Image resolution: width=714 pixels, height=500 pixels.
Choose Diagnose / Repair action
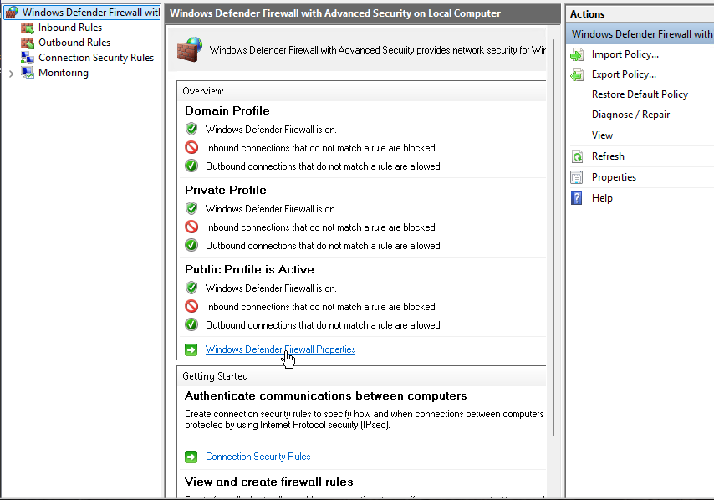pos(630,115)
